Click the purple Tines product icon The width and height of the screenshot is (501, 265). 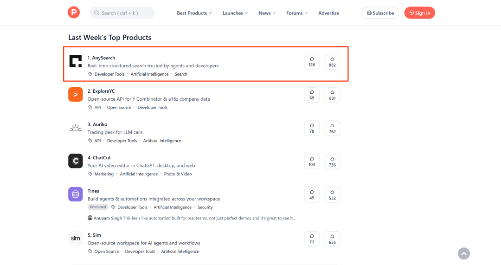(76, 194)
